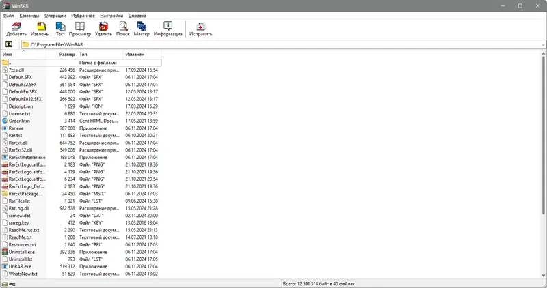547x288 pixels.
Task: Click the file list vertical scrollbar thumb
Action: (x=544, y=135)
